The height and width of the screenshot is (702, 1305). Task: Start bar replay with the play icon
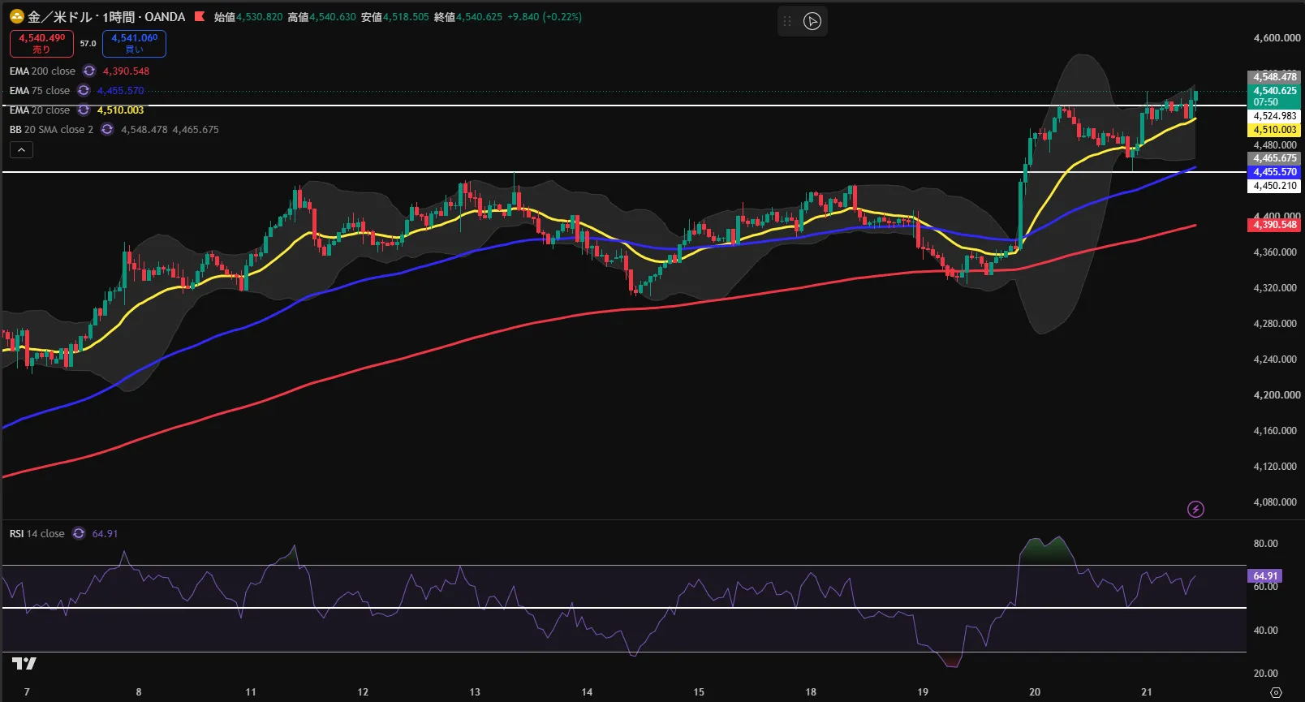click(x=812, y=22)
